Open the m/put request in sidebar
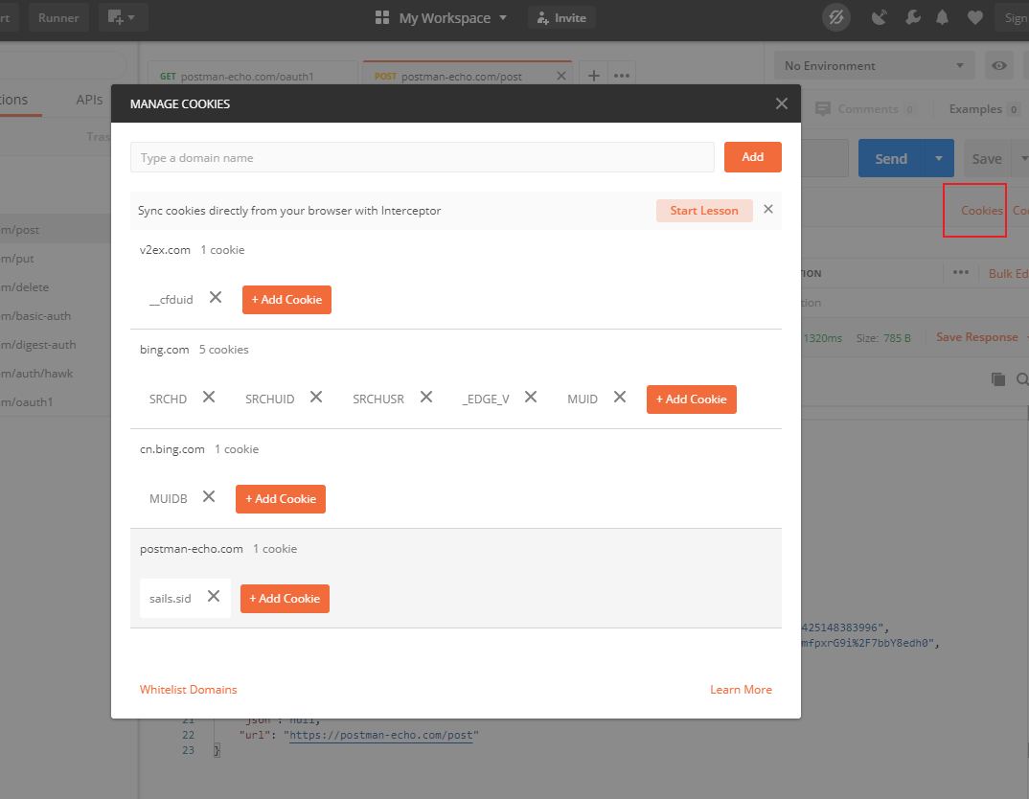Viewport: 1029px width, 799px height. (x=56, y=259)
